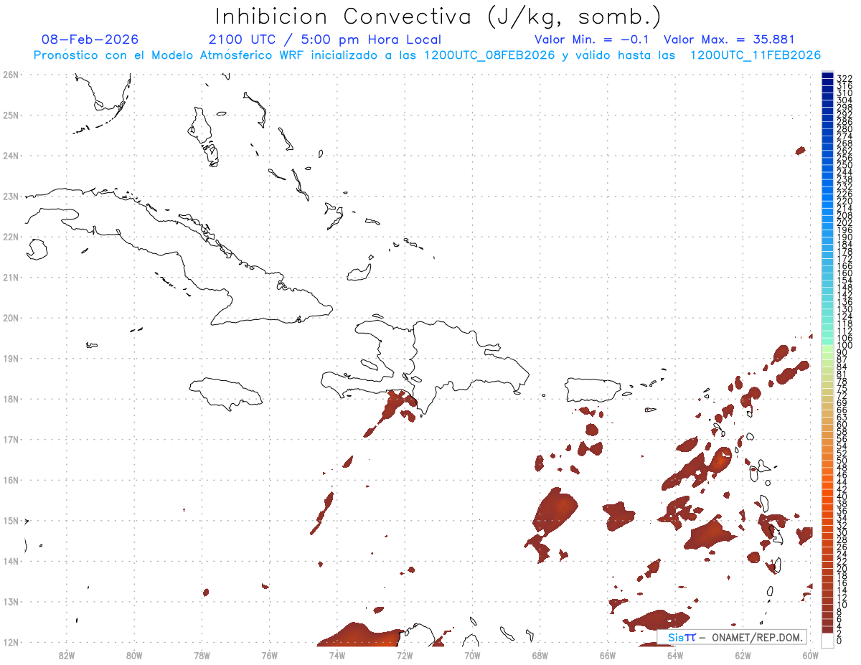This screenshot has height=665, width=861.
Task: Click the '24N' latitude label
Action: pyautogui.click(x=11, y=156)
